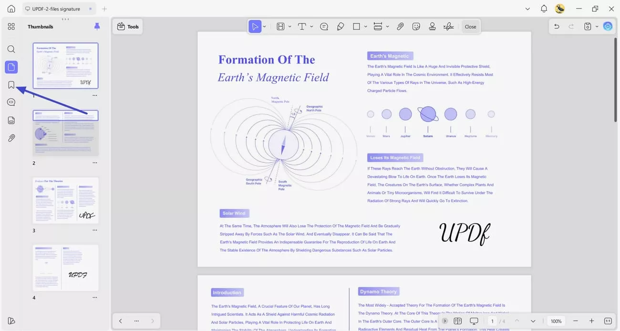The width and height of the screenshot is (620, 331).
Task: Click the 'Solar Wind' heading
Action: 234,213
